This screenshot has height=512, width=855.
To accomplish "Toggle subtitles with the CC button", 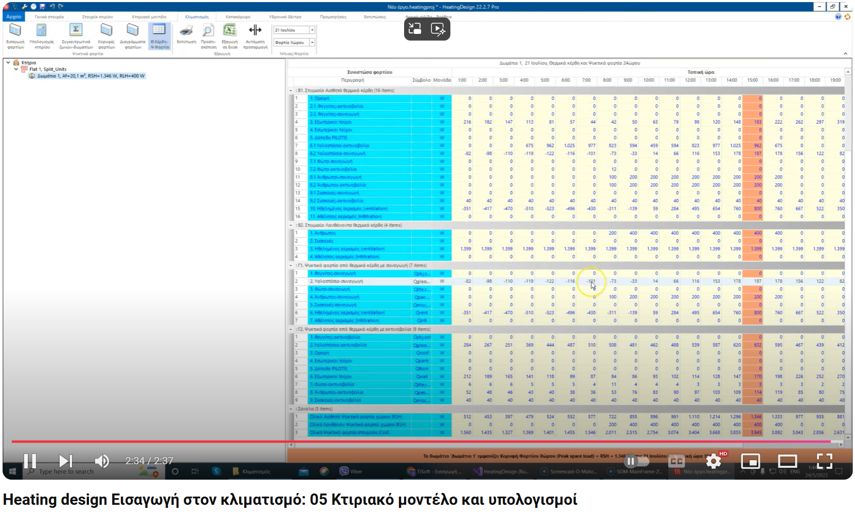I will (x=677, y=461).
